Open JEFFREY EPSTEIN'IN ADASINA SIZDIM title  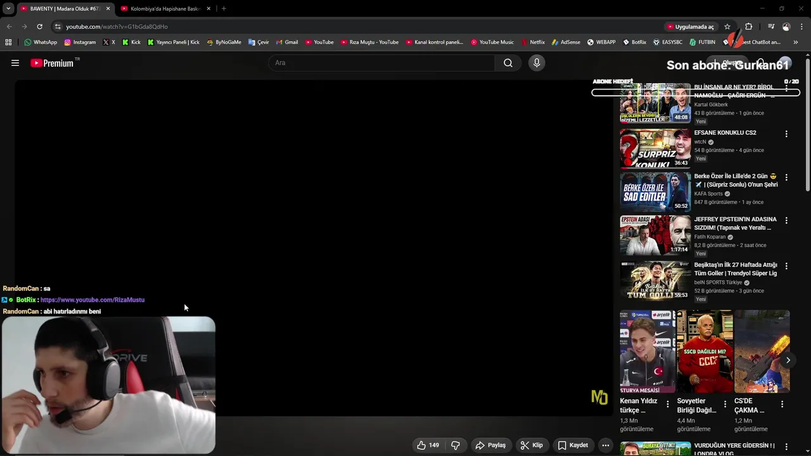coord(735,224)
